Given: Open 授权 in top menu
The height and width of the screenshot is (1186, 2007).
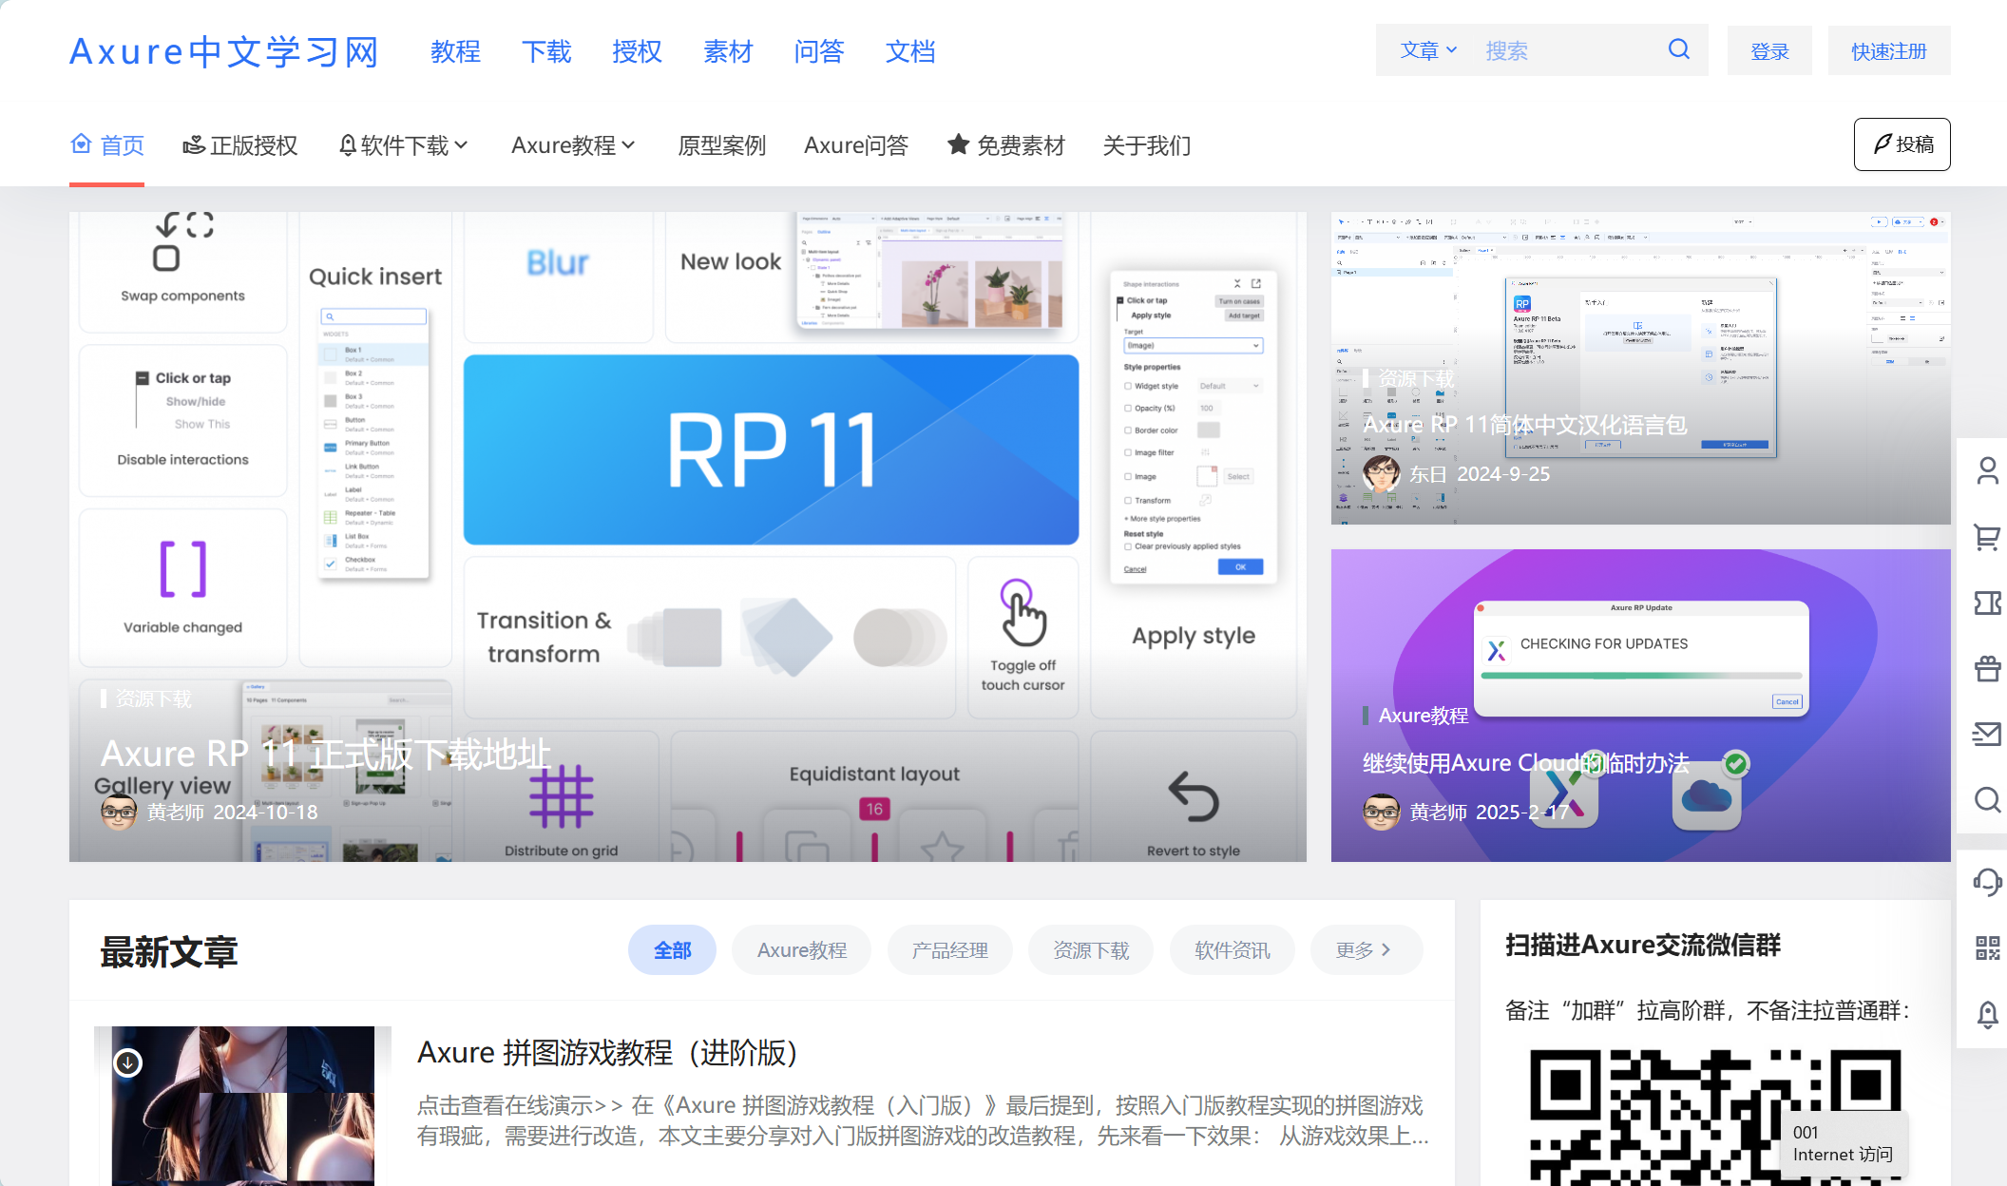Looking at the screenshot, I should click(637, 51).
